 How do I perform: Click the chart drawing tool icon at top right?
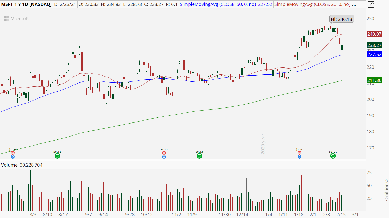tap(371, 4)
